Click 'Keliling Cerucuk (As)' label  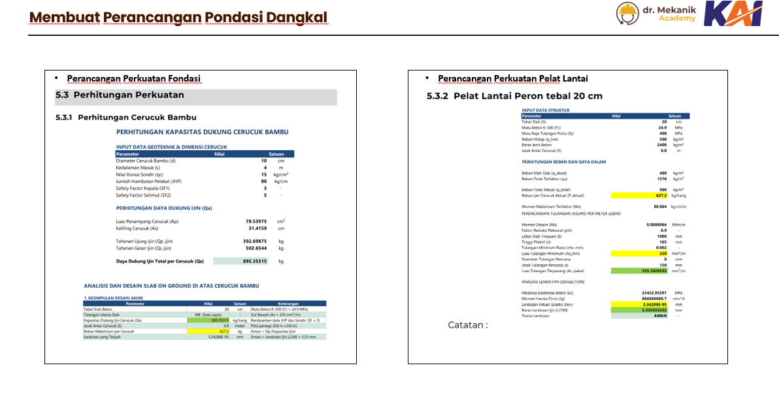(x=137, y=228)
